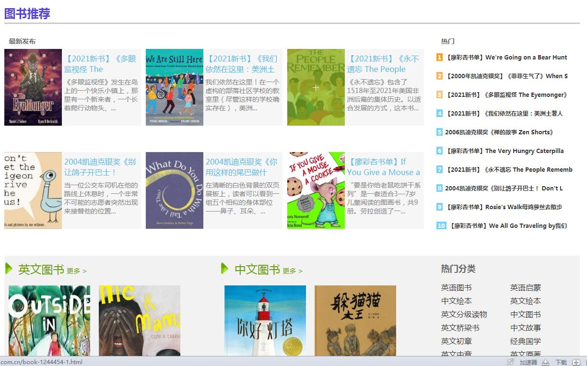Screen dimensions: 587x366
Task: Click the 你好灯塔 lighthouse book cover
Action: click(264, 320)
